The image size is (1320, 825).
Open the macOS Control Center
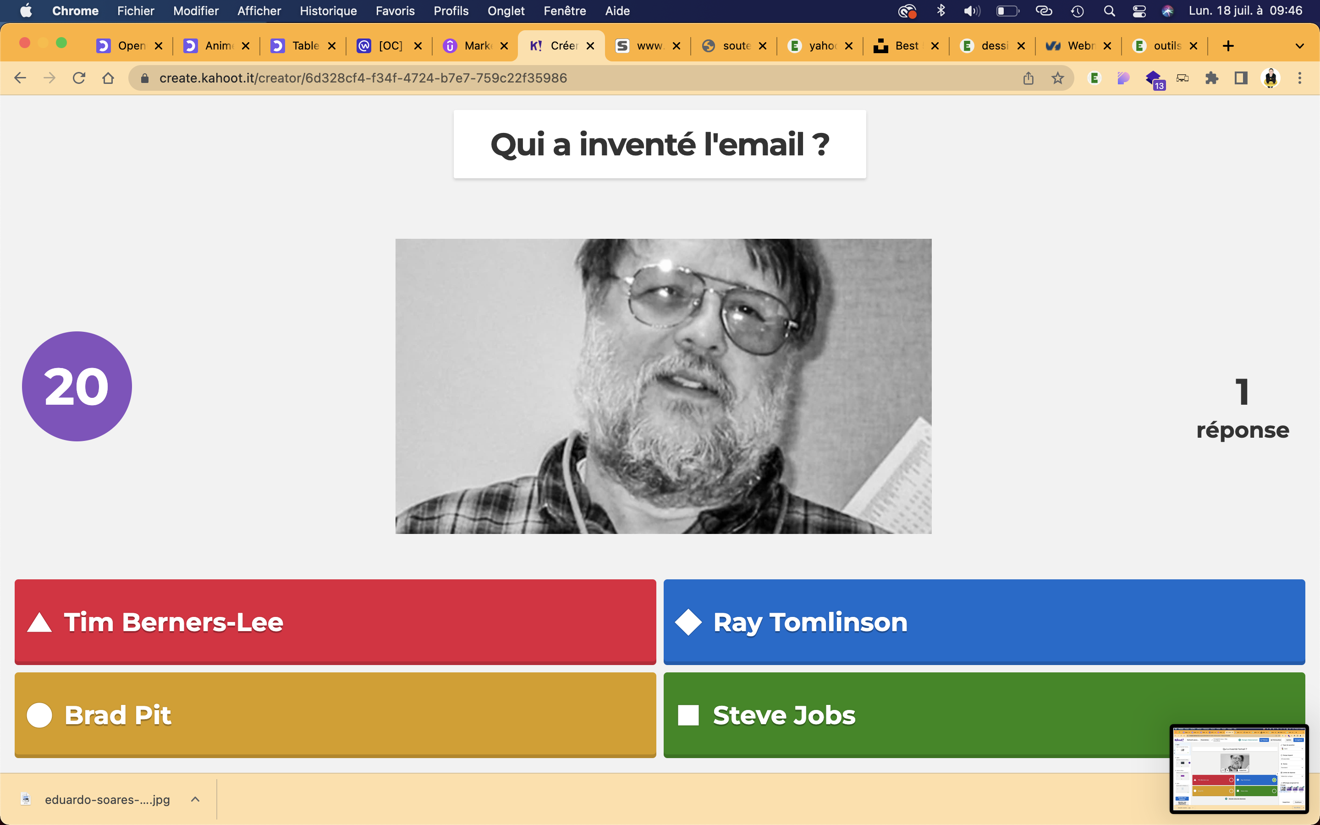pyautogui.click(x=1139, y=11)
